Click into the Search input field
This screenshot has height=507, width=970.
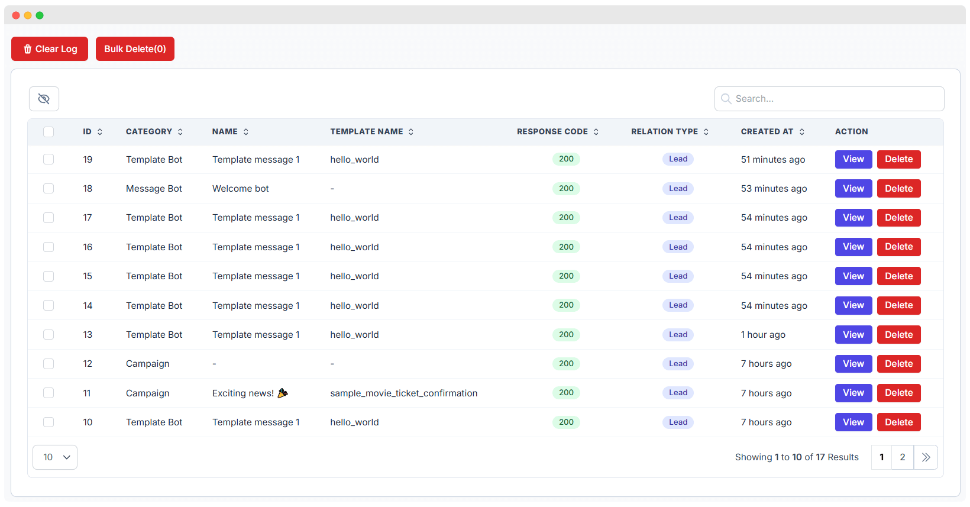click(834, 99)
